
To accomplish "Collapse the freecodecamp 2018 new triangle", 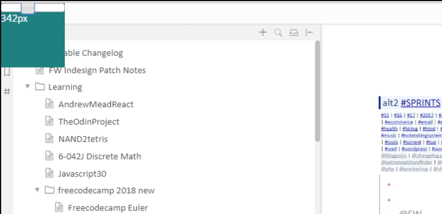I will coord(37,190).
